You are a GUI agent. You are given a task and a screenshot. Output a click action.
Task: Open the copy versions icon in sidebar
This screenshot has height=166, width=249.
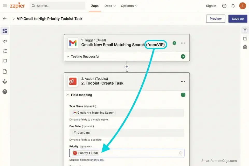(x=5, y=61)
